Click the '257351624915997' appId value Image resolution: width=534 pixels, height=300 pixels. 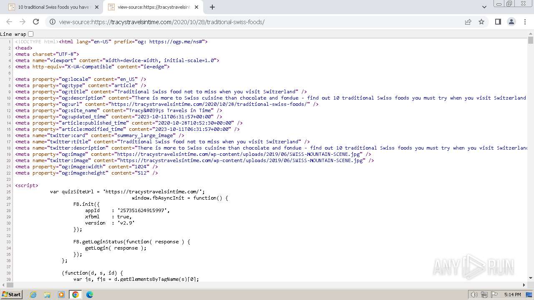coord(143,210)
